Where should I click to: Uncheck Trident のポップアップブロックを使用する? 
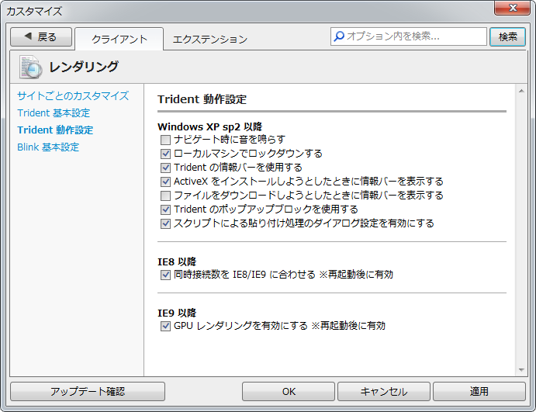click(165, 209)
